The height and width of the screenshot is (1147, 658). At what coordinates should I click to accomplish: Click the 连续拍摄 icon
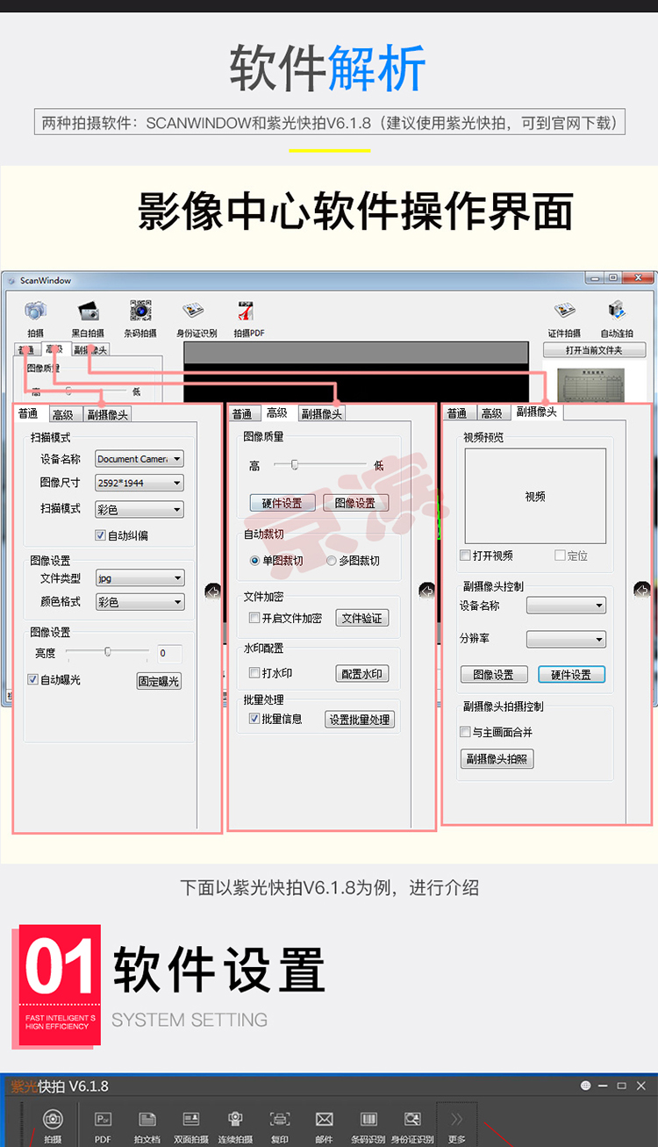(x=235, y=1120)
